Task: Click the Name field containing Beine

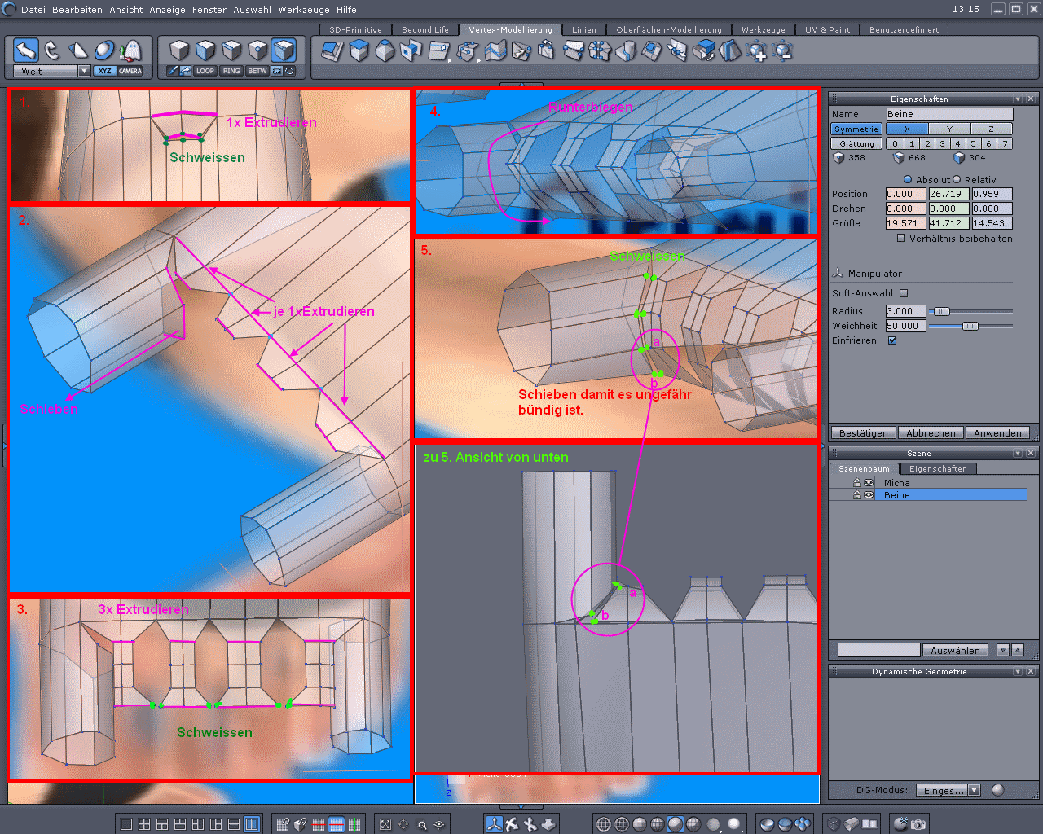Action: coord(949,114)
